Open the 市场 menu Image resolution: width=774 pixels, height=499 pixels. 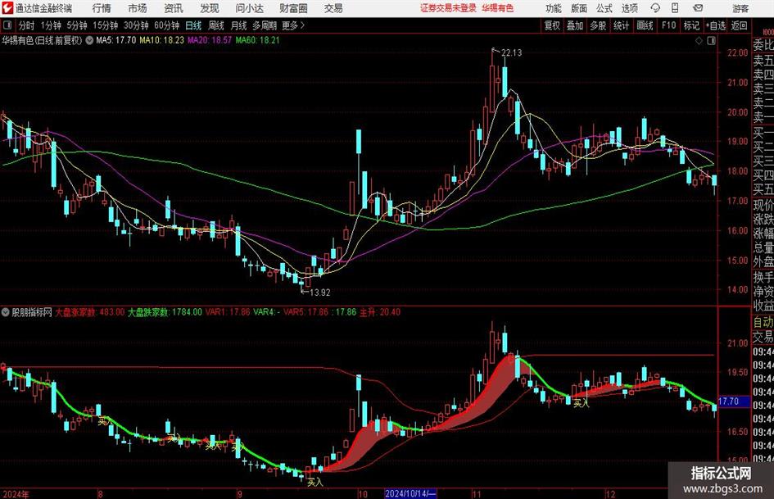(138, 8)
